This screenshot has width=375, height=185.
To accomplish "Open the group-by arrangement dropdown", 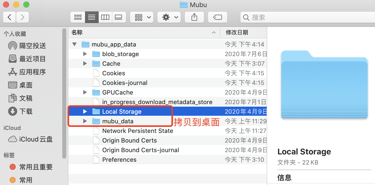I will 142,17.
